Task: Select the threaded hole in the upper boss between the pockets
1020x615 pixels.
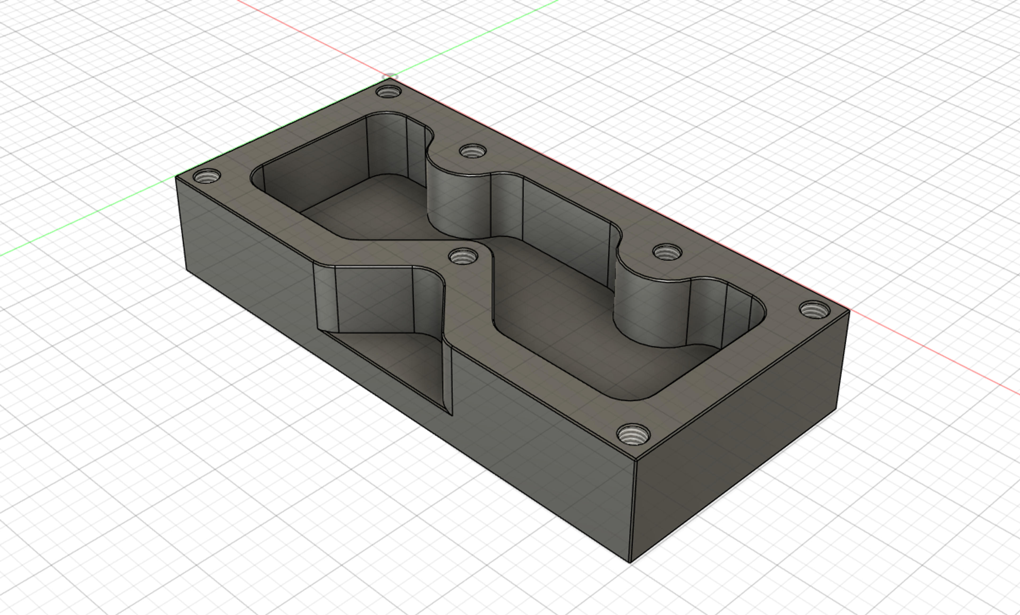Action: pyautogui.click(x=473, y=151)
